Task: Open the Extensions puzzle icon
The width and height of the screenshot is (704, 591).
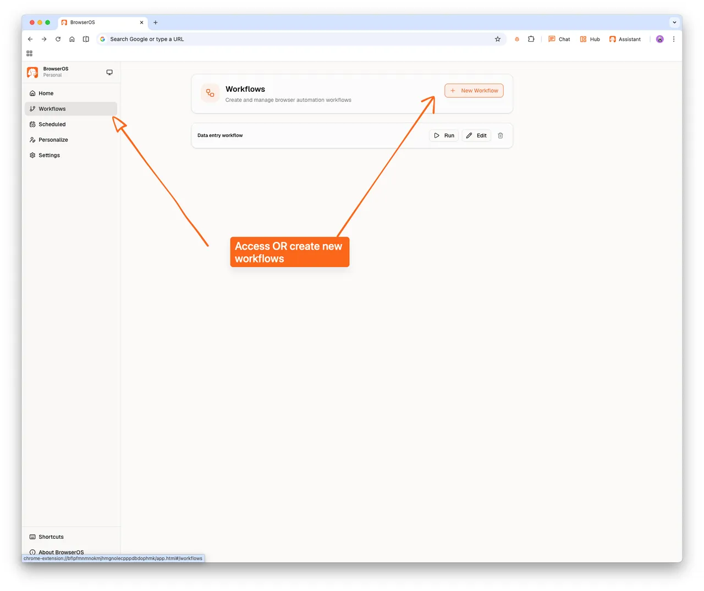Action: tap(531, 39)
